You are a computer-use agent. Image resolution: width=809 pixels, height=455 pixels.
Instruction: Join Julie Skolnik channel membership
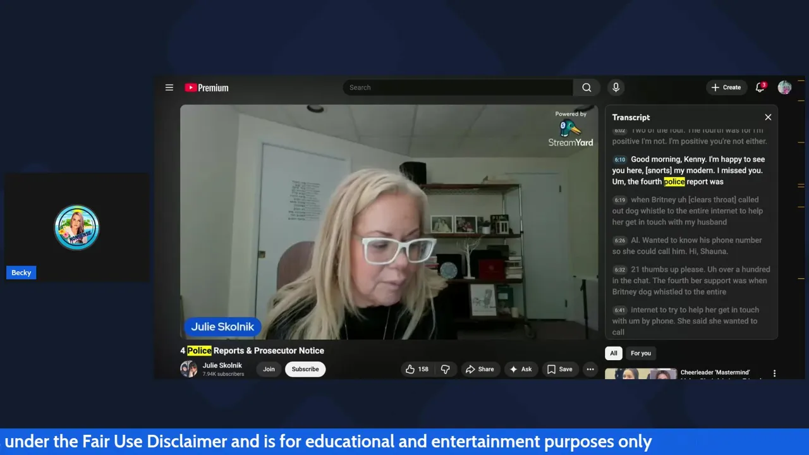pos(269,369)
